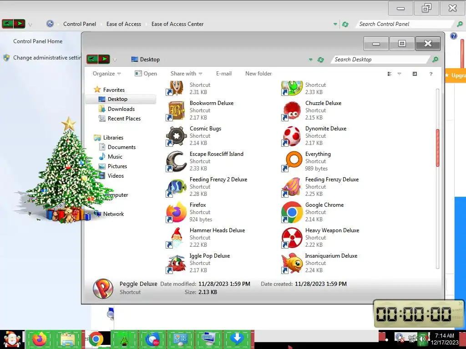
Task: Open File Explorer taskbar icon
Action: coord(68,339)
